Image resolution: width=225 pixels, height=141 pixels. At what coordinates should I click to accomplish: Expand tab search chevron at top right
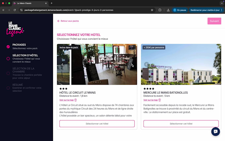point(222,3)
